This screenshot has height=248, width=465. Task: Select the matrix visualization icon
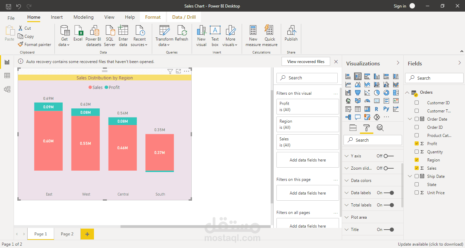367,109
